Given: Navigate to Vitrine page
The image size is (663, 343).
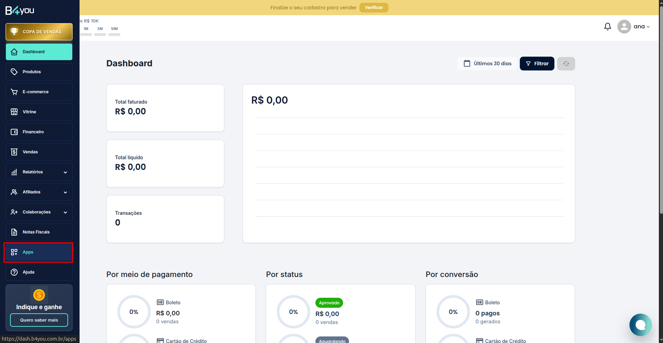Looking at the screenshot, I should tap(39, 112).
